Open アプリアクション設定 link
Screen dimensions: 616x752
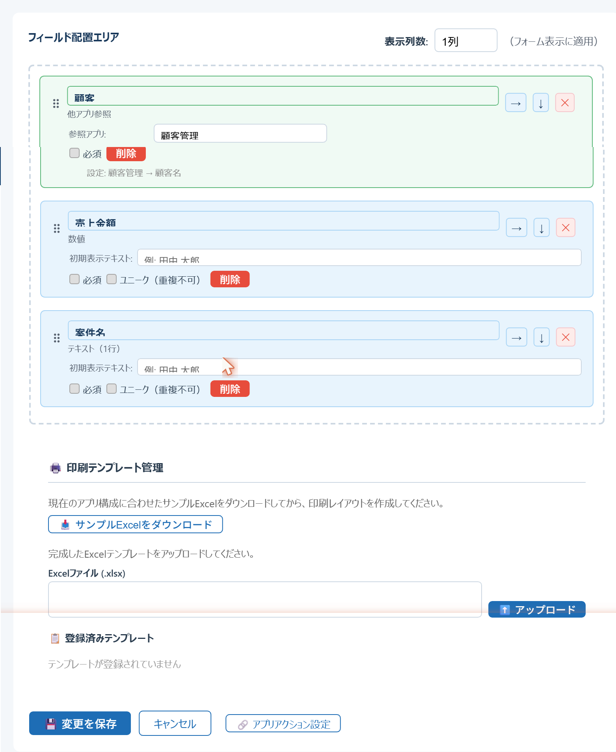click(283, 723)
